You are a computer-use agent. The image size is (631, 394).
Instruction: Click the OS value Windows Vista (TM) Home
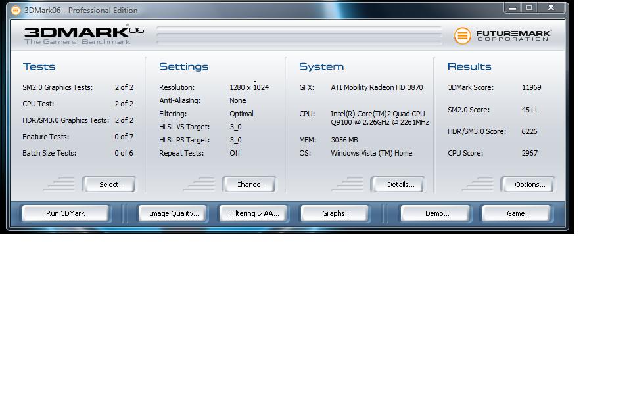pyautogui.click(x=371, y=153)
